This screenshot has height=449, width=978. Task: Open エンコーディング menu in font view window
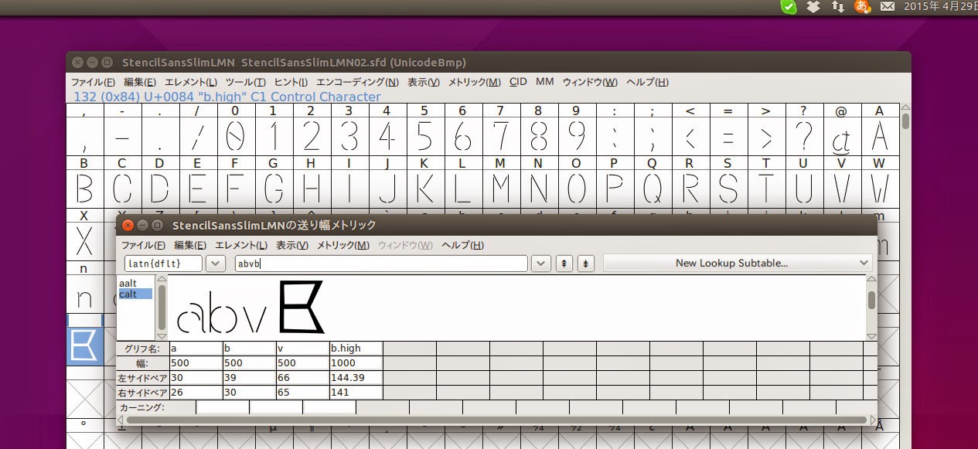(358, 82)
